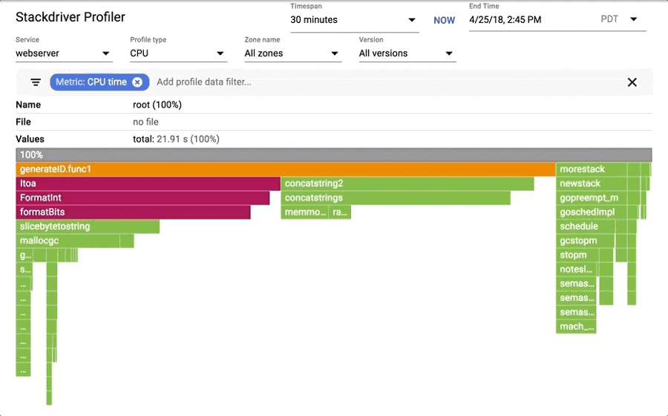Image resolution: width=668 pixels, height=416 pixels.
Task: Expand the Profile type CPU dropdown
Action: [x=177, y=53]
